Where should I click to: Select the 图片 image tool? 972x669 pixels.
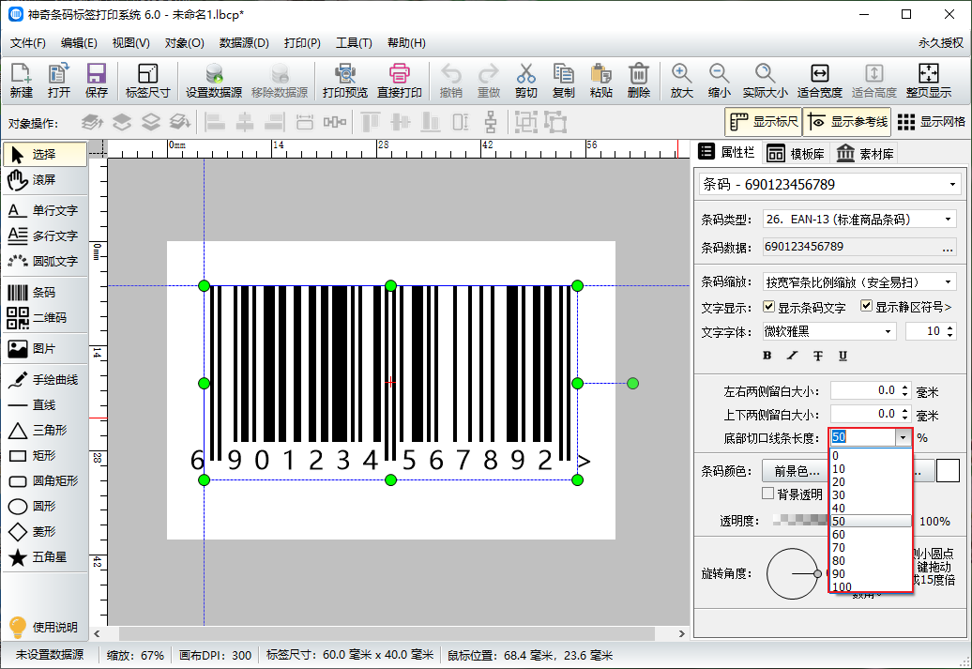45,348
